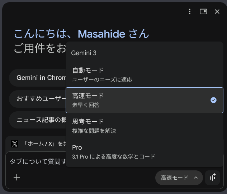Image resolution: width=227 pixels, height=194 pixels.
Task: Click the chevron arrow on mode selector
Action: tap(196, 178)
